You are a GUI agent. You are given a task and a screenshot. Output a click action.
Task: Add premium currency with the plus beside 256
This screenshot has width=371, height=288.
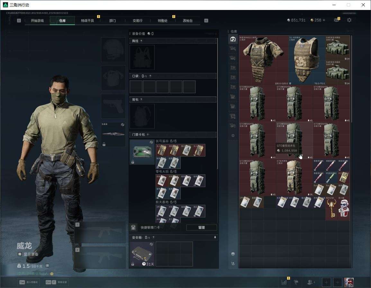pos(324,20)
